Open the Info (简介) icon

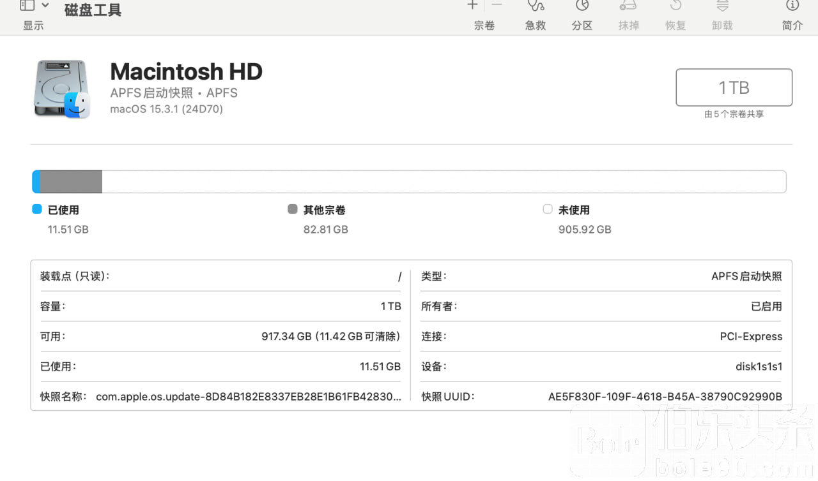pyautogui.click(x=792, y=6)
